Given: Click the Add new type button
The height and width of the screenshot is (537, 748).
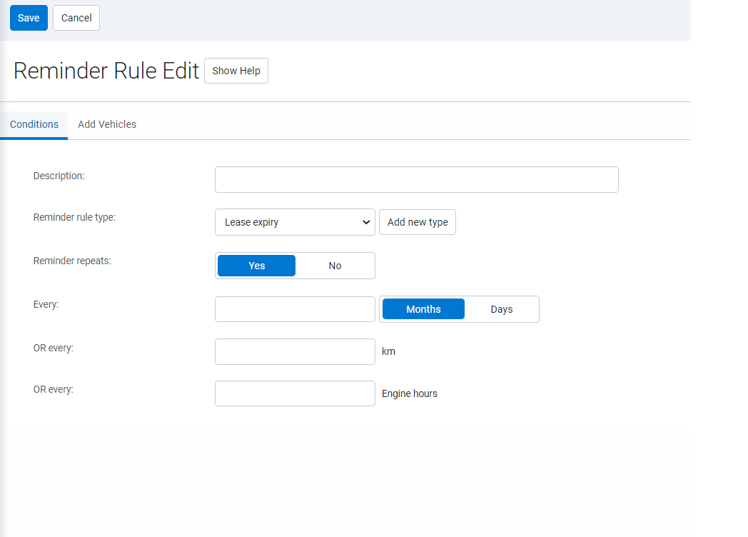Looking at the screenshot, I should 418,222.
